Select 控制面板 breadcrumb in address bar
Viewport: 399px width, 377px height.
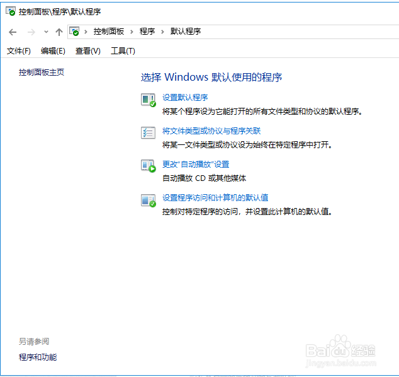tap(109, 32)
